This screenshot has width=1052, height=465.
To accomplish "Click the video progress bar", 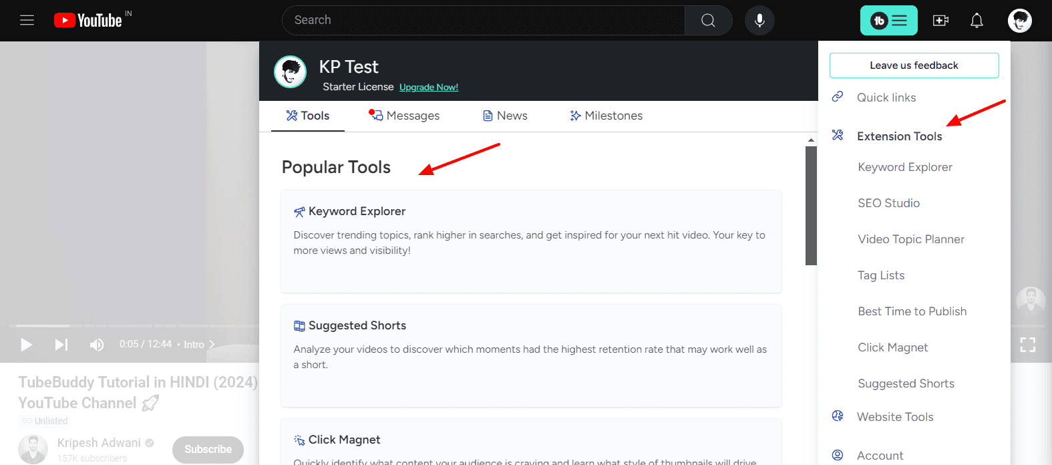I will tap(134, 326).
